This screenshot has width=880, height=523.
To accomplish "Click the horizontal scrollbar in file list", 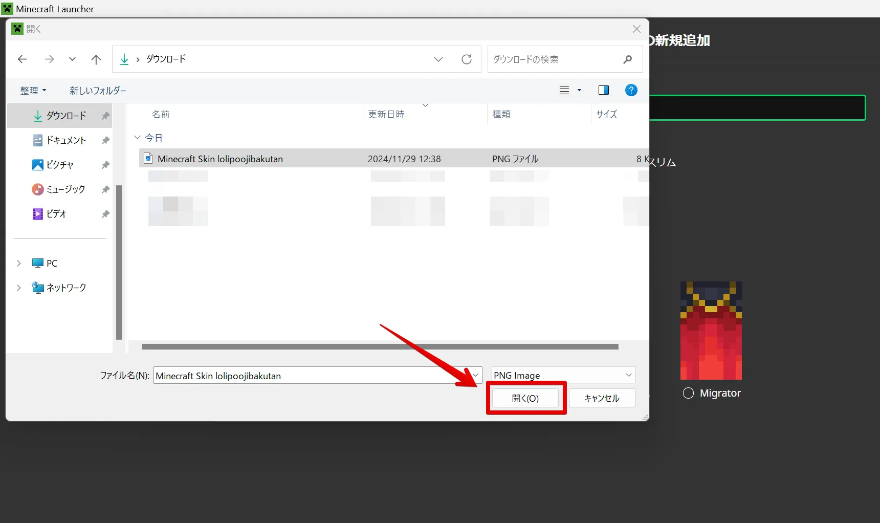I will (380, 346).
